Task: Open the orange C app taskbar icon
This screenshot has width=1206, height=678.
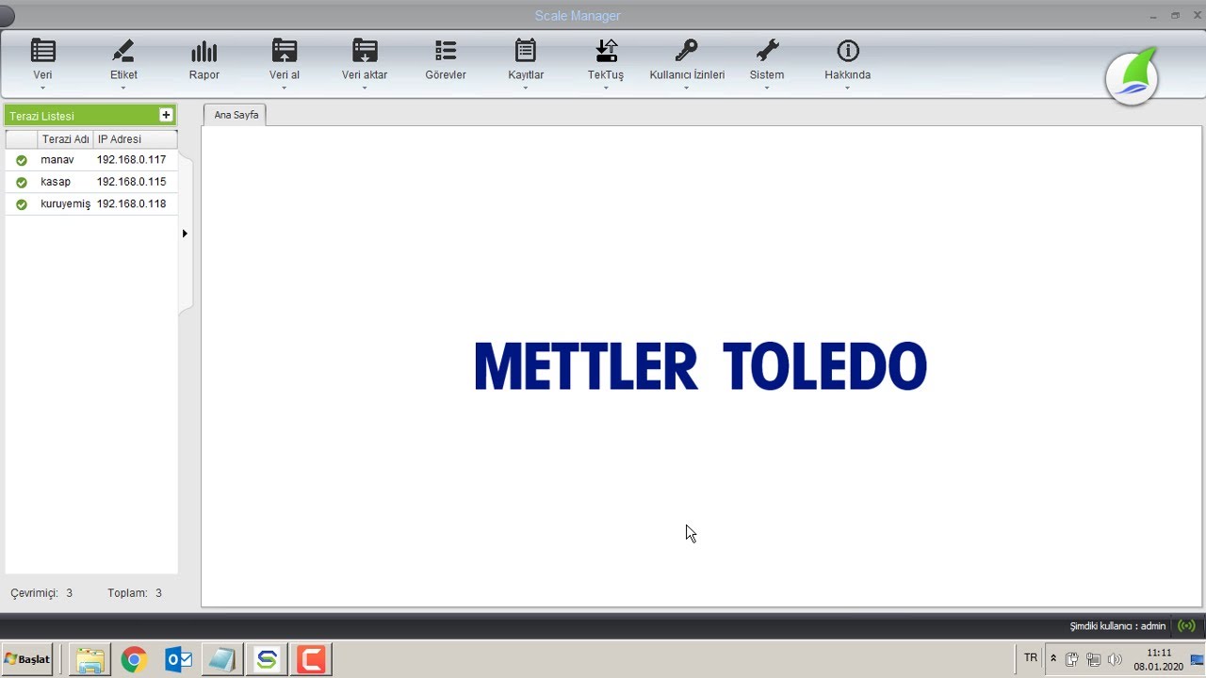Action: [311, 660]
